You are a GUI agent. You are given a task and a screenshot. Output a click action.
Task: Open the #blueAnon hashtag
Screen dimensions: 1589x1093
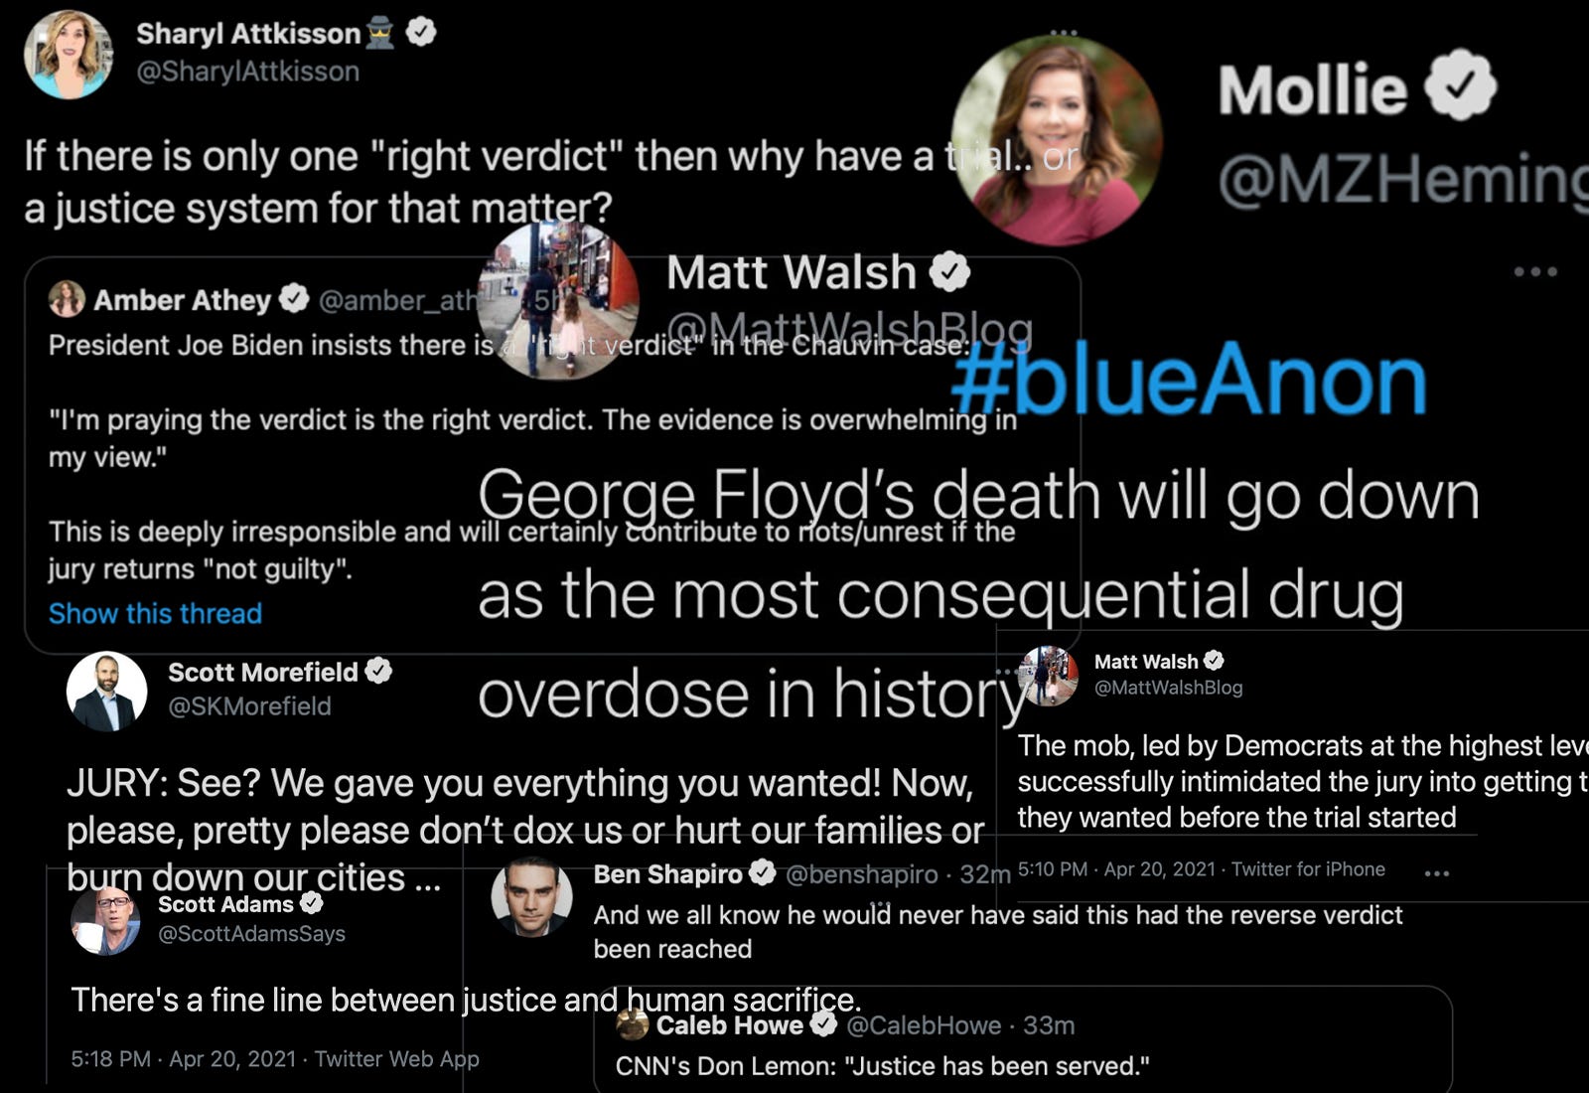tap(1189, 381)
